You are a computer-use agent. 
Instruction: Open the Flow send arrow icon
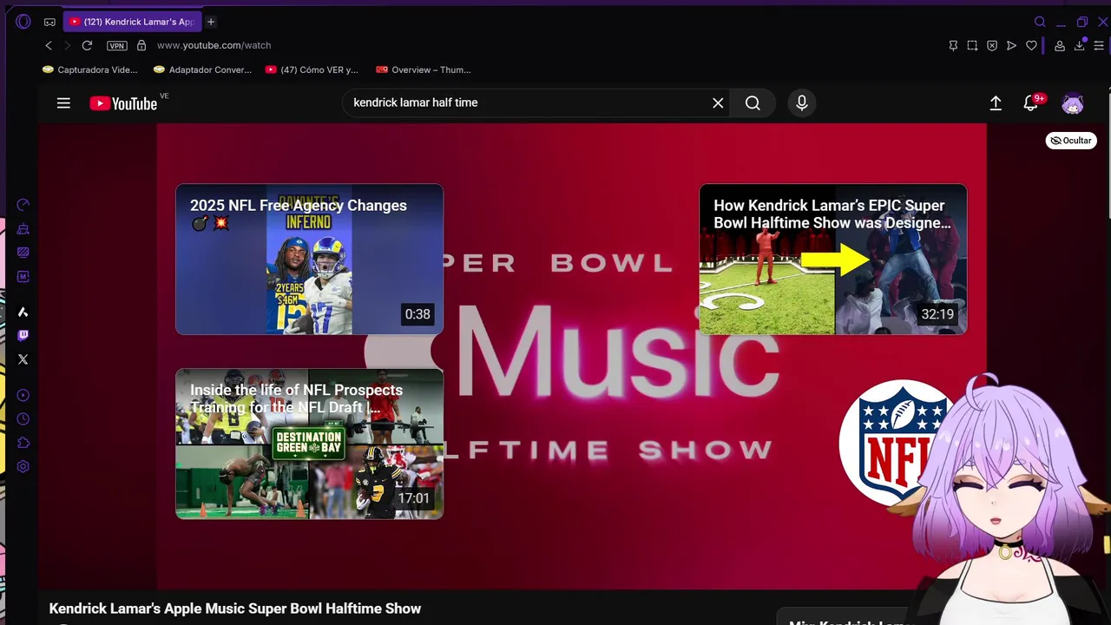(1011, 45)
